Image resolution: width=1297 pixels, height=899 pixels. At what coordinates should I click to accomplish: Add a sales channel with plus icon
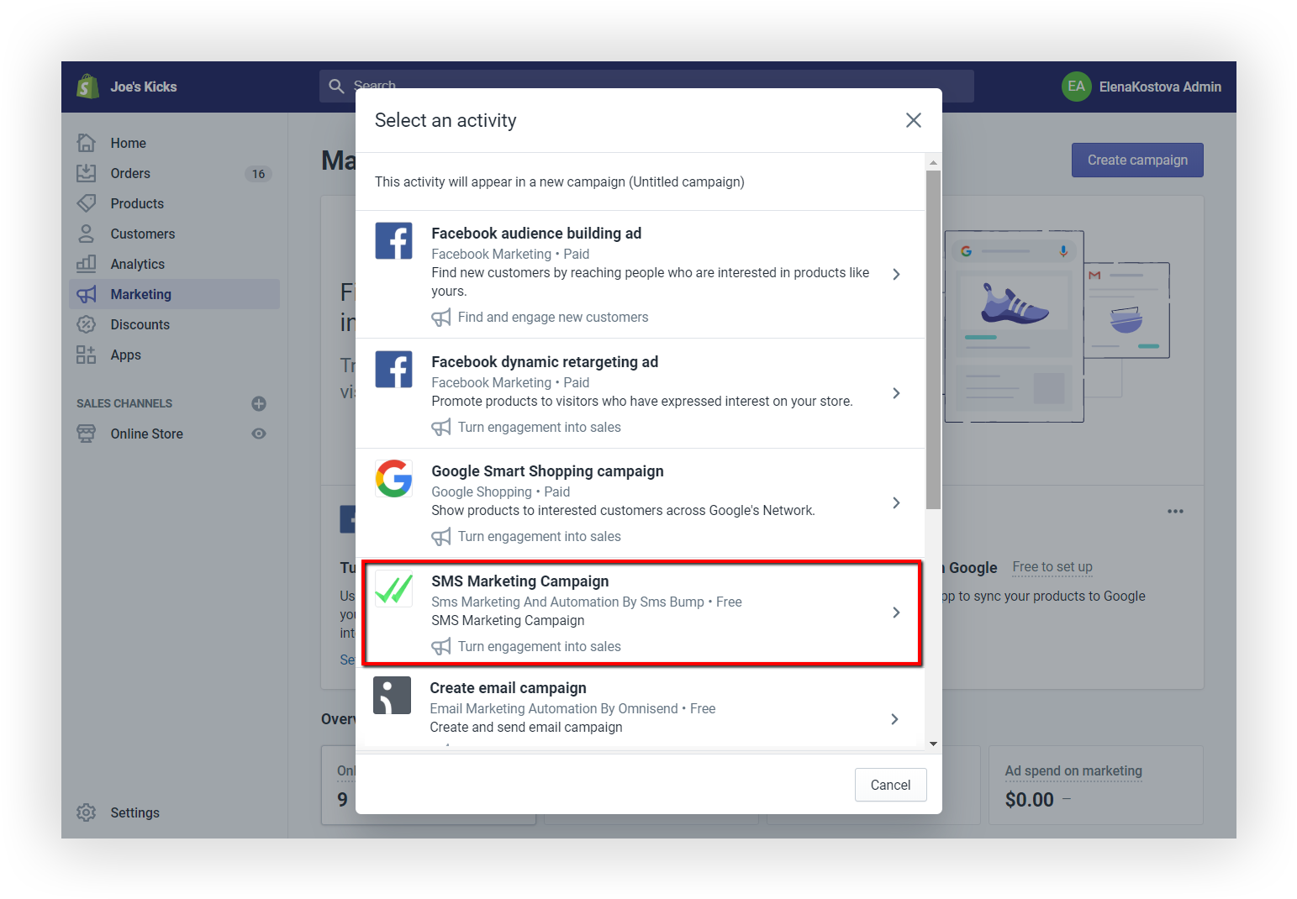[x=259, y=403]
